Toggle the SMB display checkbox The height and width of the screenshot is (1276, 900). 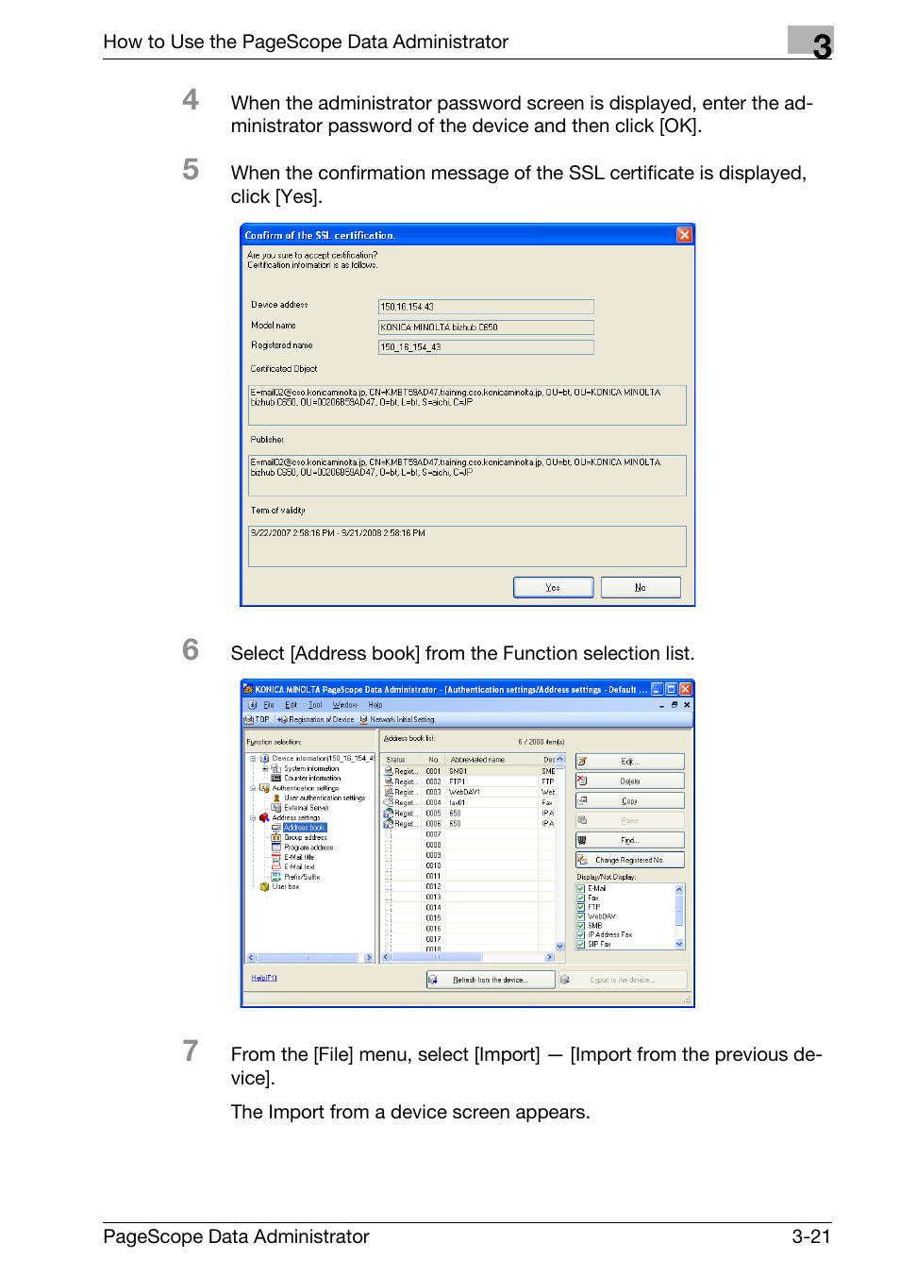(581, 926)
